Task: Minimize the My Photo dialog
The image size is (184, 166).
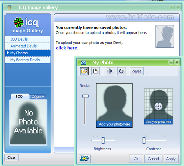Action: [x=171, y=62]
